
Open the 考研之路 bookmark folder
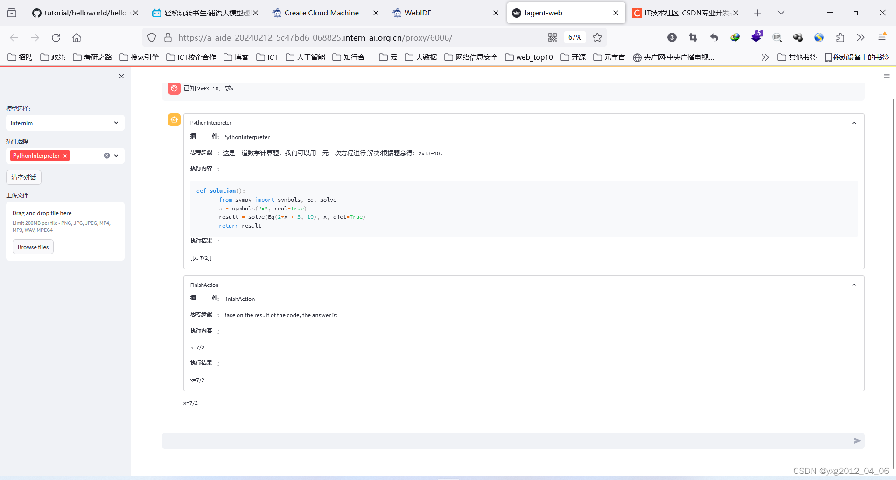click(92, 57)
